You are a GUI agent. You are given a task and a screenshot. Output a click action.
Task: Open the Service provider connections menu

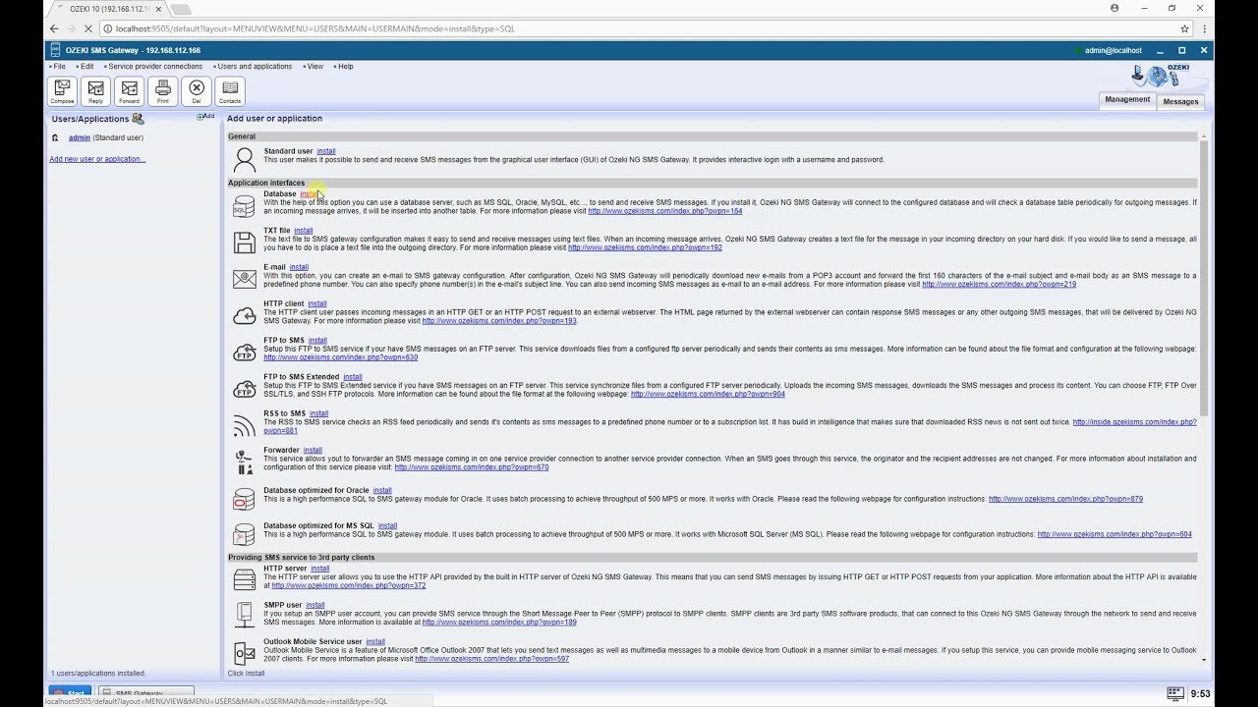click(155, 67)
